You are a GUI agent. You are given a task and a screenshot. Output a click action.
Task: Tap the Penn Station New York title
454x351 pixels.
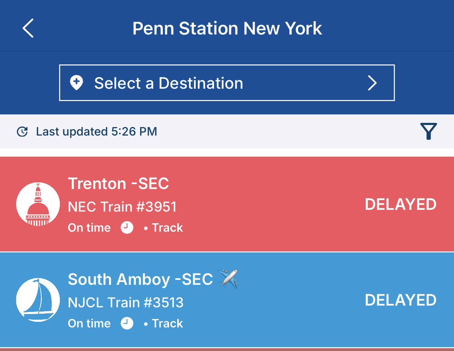coord(227,28)
